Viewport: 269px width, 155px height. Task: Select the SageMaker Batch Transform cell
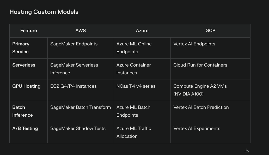tap(81, 111)
